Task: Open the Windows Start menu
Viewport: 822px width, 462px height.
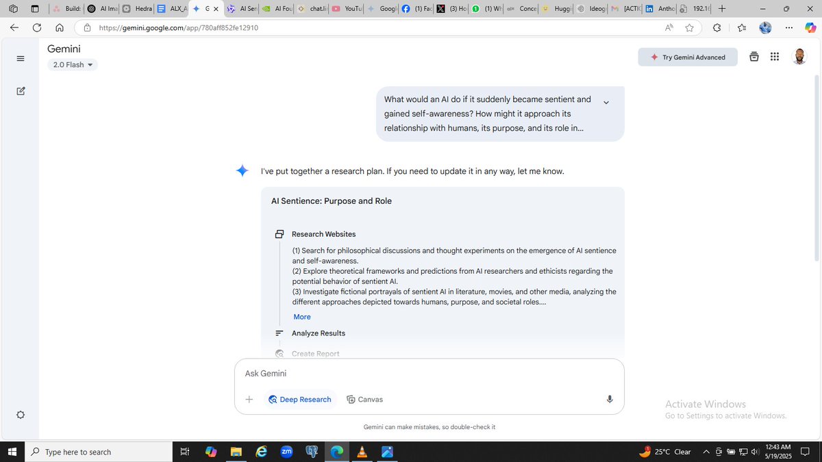Action: (12, 452)
